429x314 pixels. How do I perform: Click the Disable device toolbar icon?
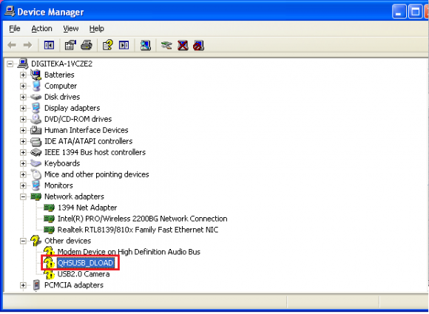(x=199, y=45)
